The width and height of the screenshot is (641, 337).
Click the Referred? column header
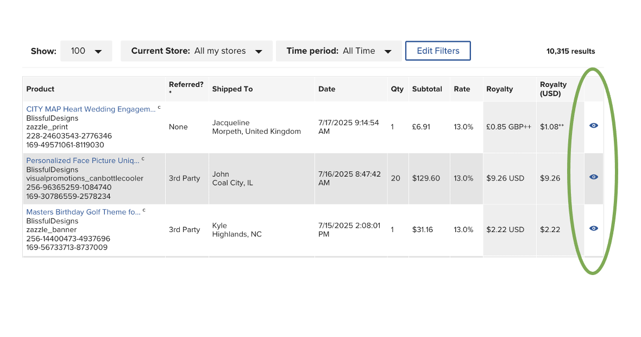tap(186, 85)
